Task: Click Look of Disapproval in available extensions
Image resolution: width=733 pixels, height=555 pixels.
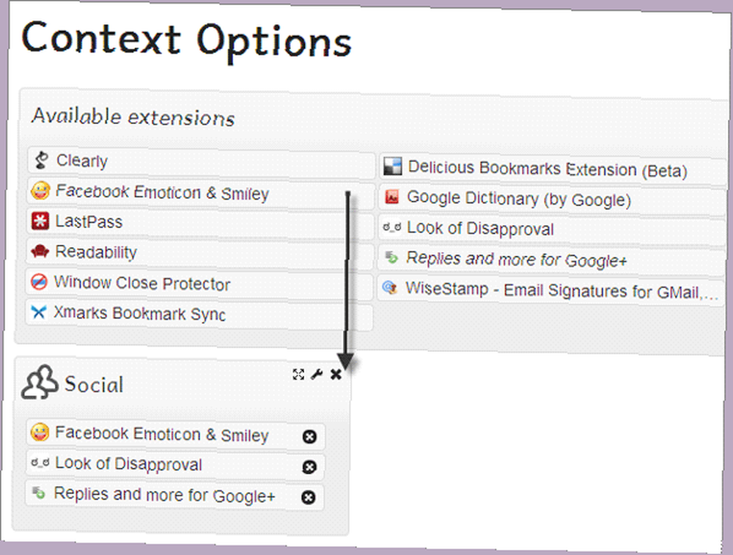Action: 480,229
